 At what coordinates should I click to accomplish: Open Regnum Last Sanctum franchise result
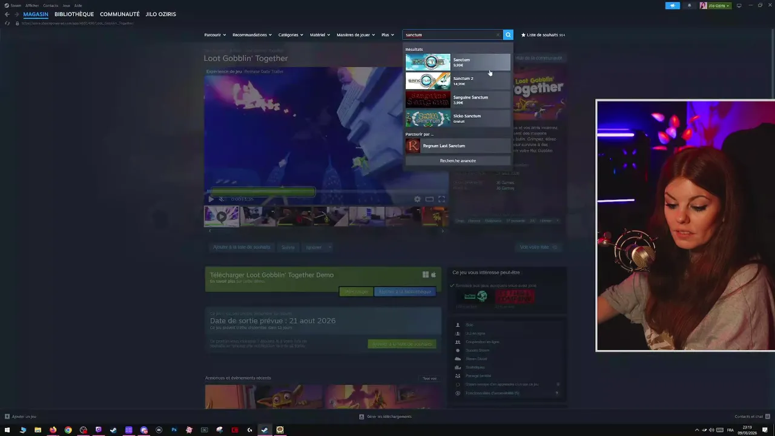point(458,146)
